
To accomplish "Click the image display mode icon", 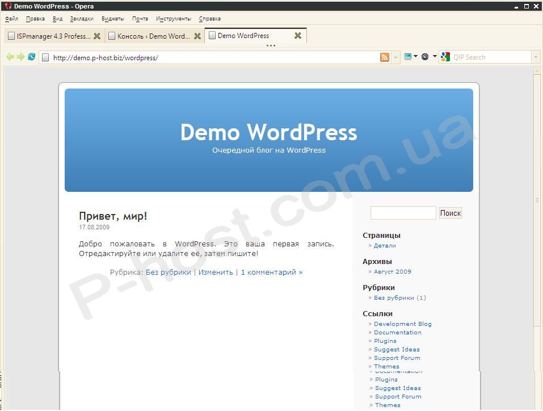I will (407, 57).
